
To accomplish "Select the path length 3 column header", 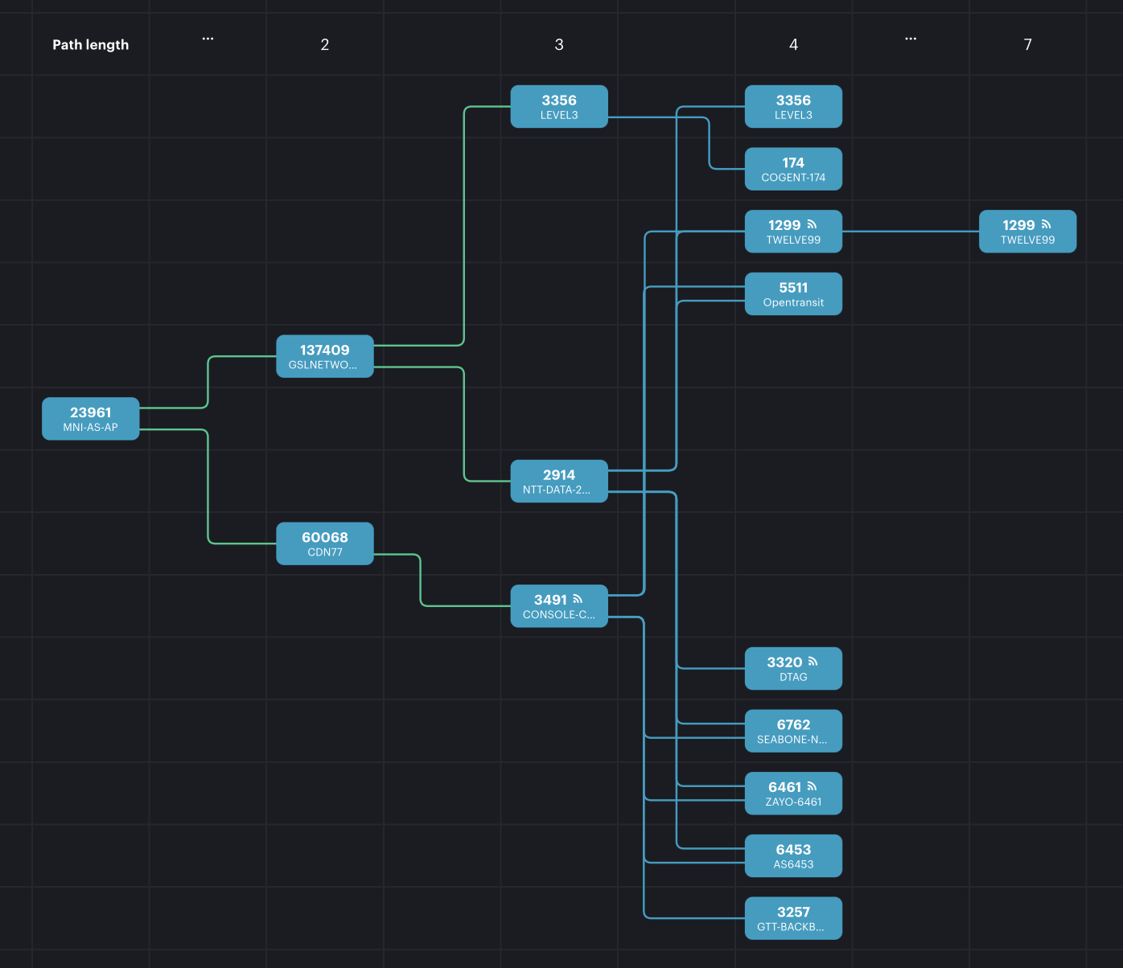I will point(559,45).
